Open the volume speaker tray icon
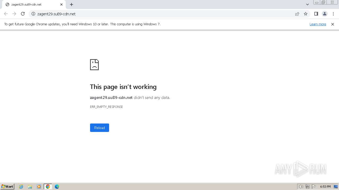The image size is (339, 190). coord(301,187)
